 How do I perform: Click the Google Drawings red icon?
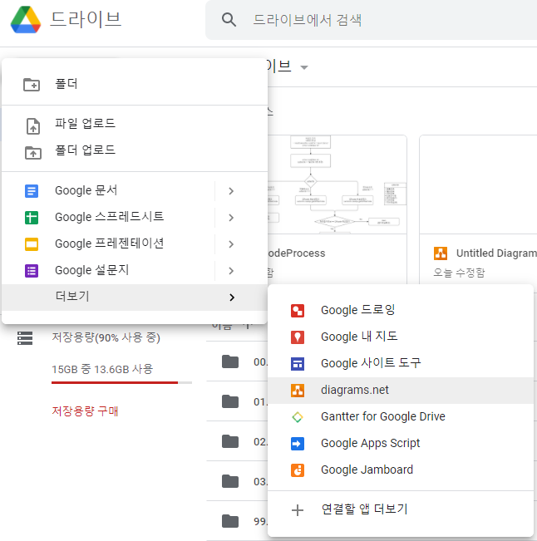(x=298, y=311)
